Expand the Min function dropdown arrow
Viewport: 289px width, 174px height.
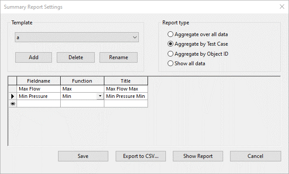tap(100, 96)
